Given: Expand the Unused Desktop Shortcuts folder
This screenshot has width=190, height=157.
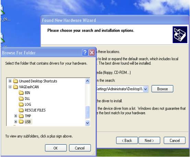Looking at the screenshot, I should point(10,81).
